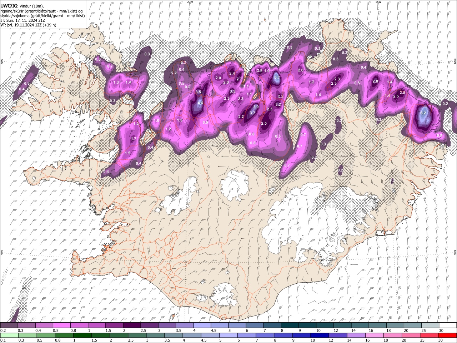Viewport: 457px width, 343px height.
Task: Select the 1.7 value label
Action: pos(134,139)
